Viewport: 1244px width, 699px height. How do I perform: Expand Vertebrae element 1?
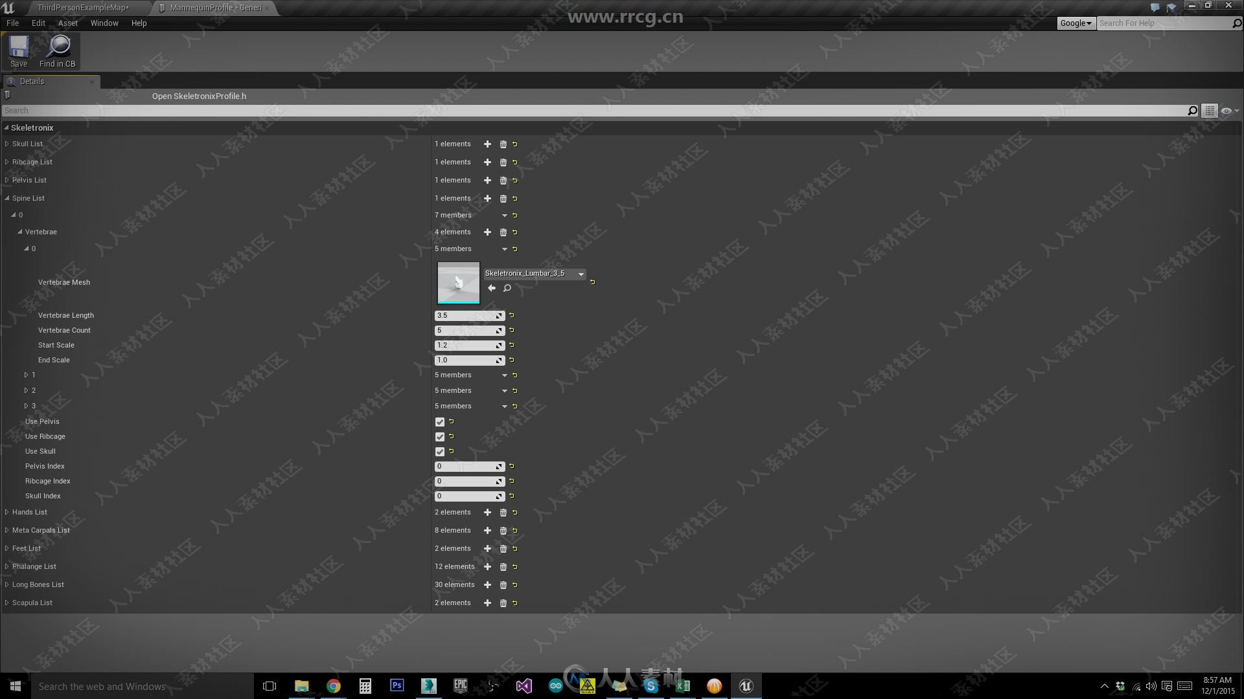coord(26,375)
